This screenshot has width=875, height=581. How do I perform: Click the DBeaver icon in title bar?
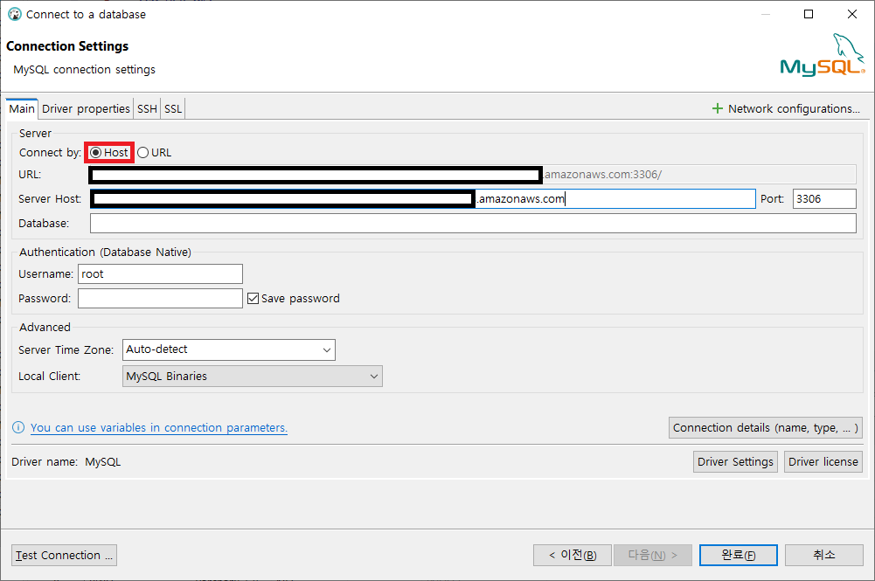[15, 15]
